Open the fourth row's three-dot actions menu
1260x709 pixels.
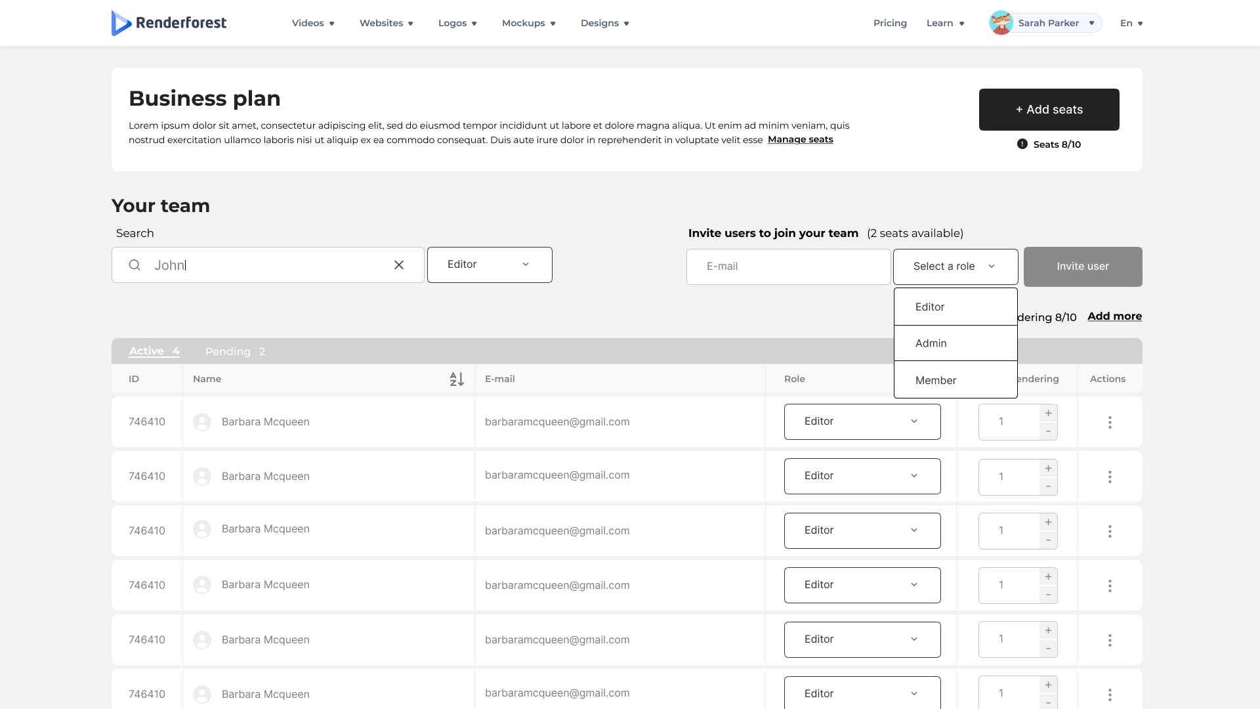1110,586
